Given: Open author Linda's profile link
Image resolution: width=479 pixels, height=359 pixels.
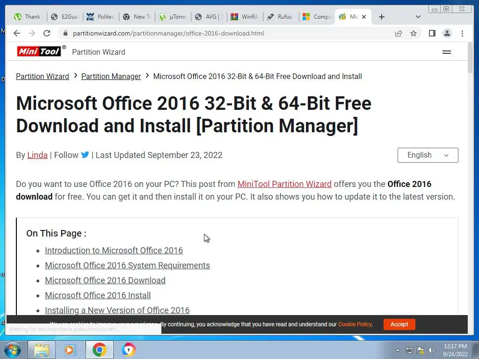Looking at the screenshot, I should (x=37, y=155).
